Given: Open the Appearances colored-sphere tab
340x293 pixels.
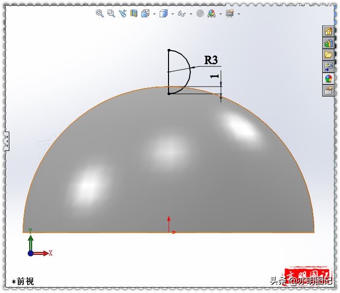Looking at the screenshot, I should pyautogui.click(x=328, y=78).
